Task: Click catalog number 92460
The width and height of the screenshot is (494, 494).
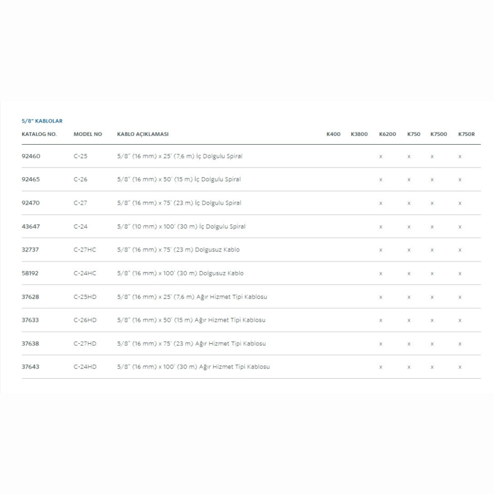Action: coord(31,156)
